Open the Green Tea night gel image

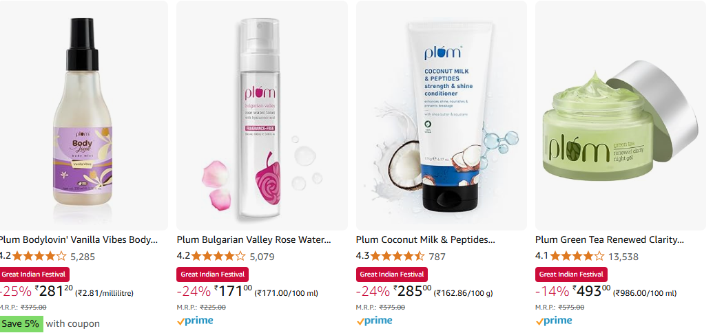[621, 116]
